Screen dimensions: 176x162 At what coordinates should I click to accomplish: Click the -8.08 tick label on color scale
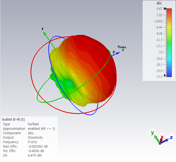point(158,34)
